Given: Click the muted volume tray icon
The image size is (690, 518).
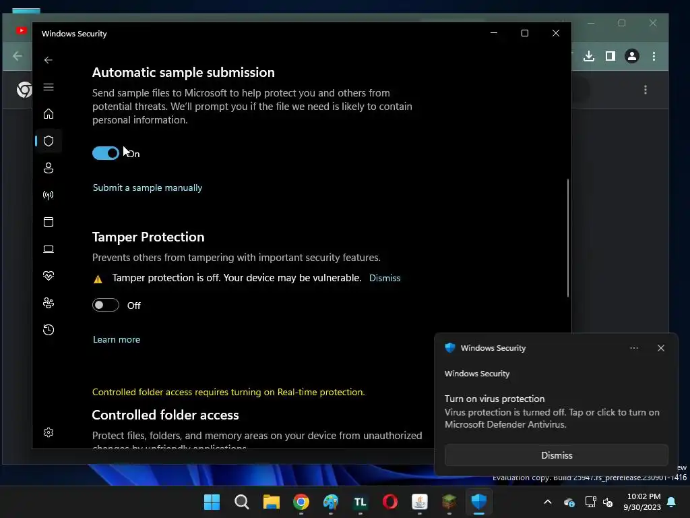Looking at the screenshot, I should 608,502.
